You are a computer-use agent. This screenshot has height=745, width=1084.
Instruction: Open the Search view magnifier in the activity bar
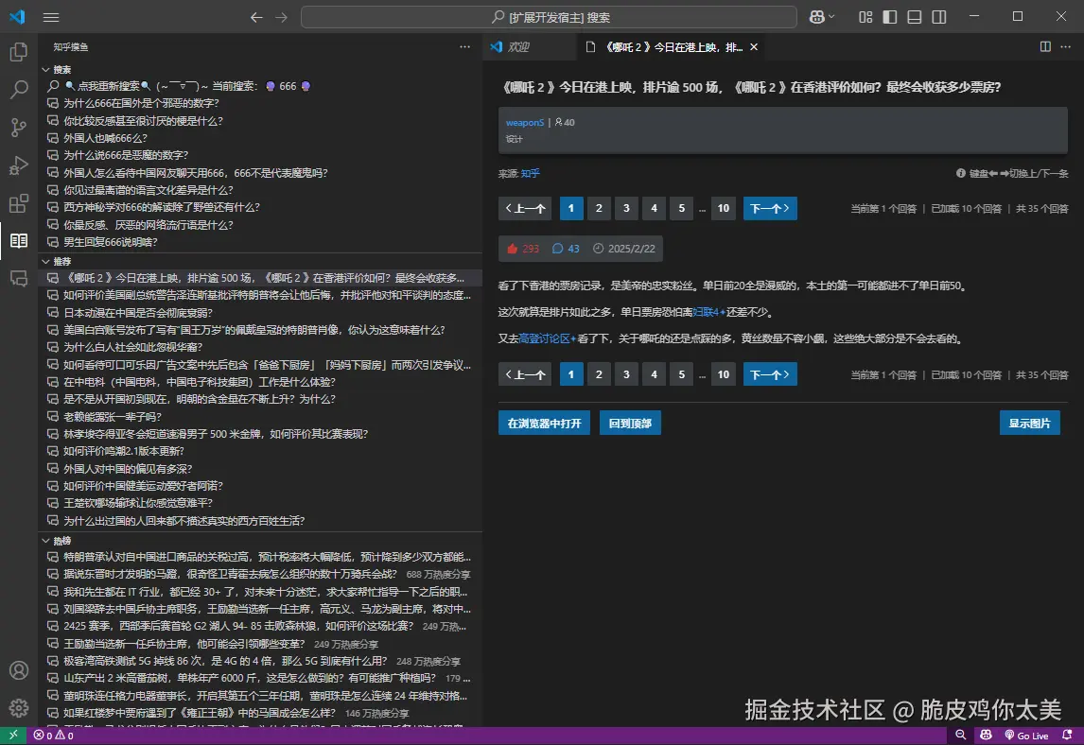pyautogui.click(x=19, y=89)
